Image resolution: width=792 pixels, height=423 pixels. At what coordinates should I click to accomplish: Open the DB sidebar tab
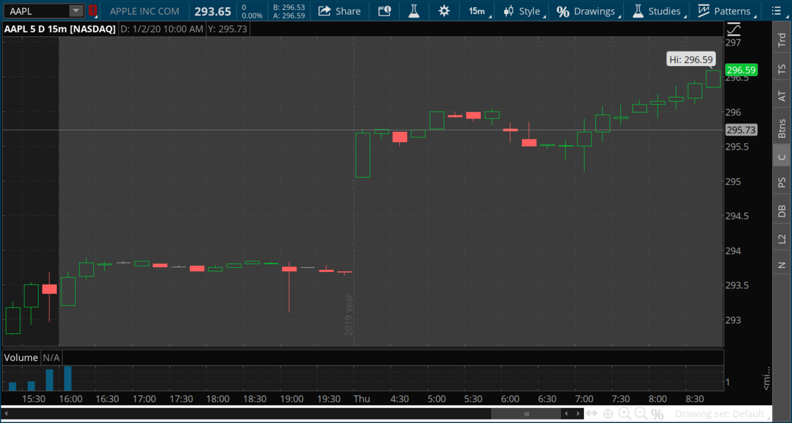tap(782, 211)
